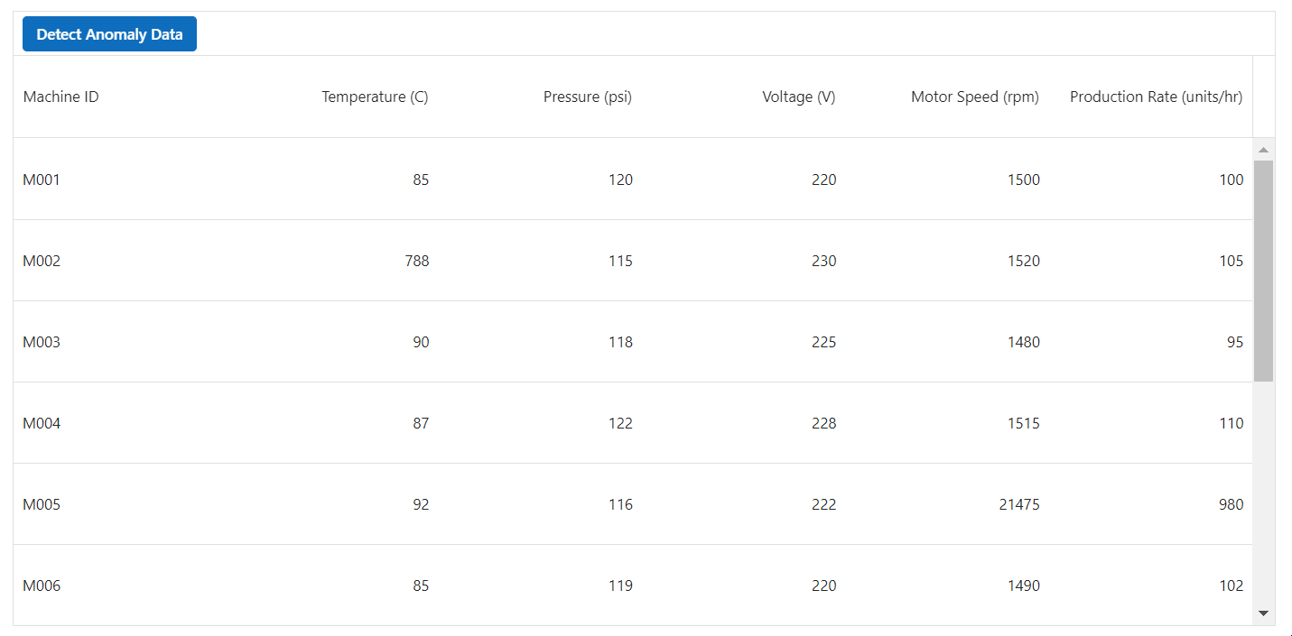
Task: Click the anomalous temperature value 788
Action: coord(417,261)
